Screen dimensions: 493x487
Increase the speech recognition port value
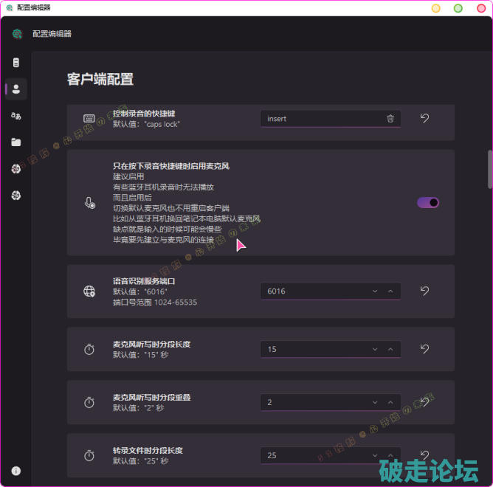(x=390, y=291)
